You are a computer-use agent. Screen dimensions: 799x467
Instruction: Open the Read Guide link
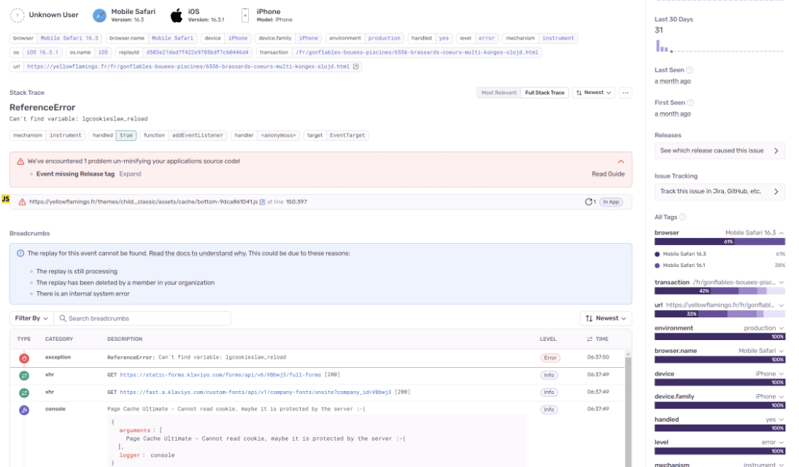click(608, 174)
